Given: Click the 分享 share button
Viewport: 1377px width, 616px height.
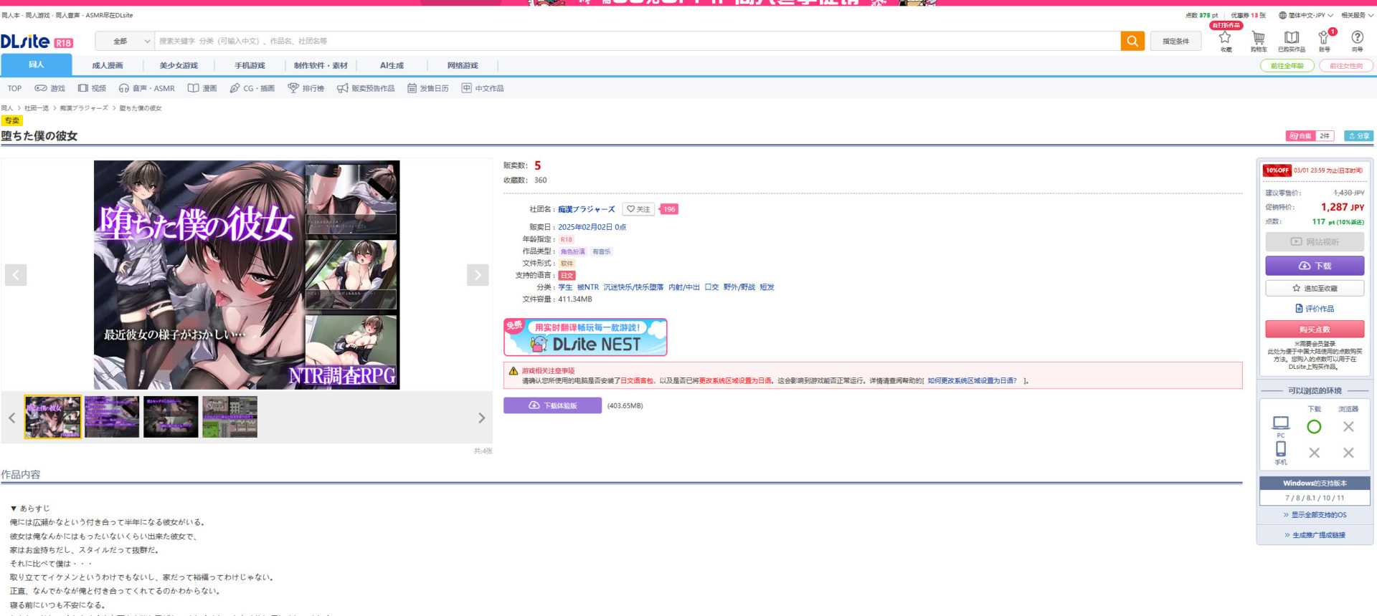Looking at the screenshot, I should 1358,136.
